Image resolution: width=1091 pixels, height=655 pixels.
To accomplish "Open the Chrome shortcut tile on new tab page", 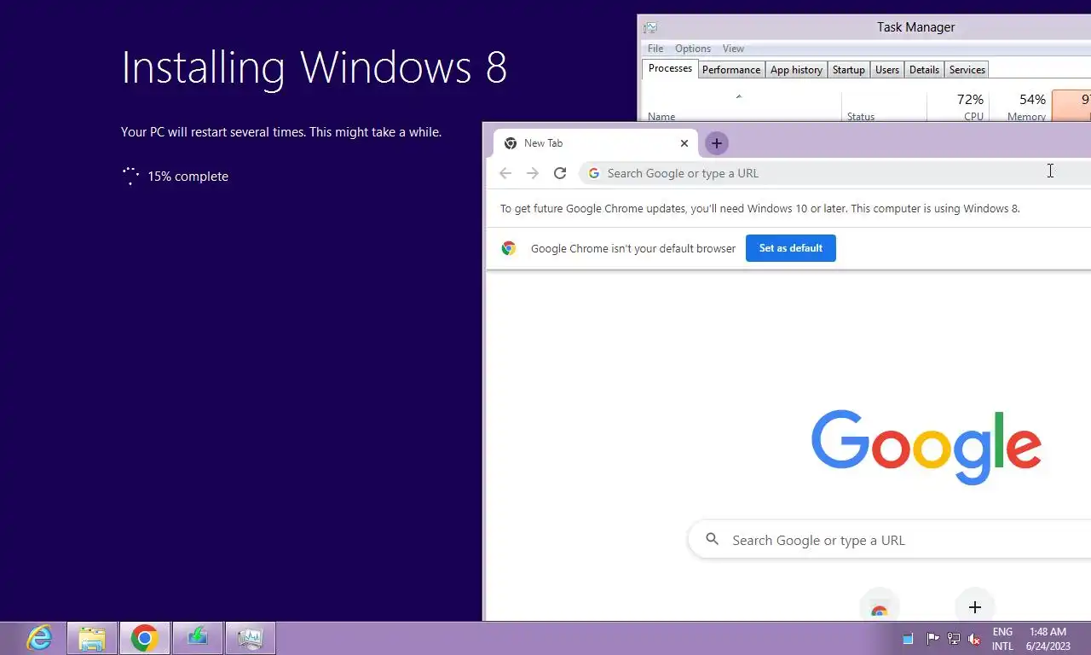I will tap(880, 607).
